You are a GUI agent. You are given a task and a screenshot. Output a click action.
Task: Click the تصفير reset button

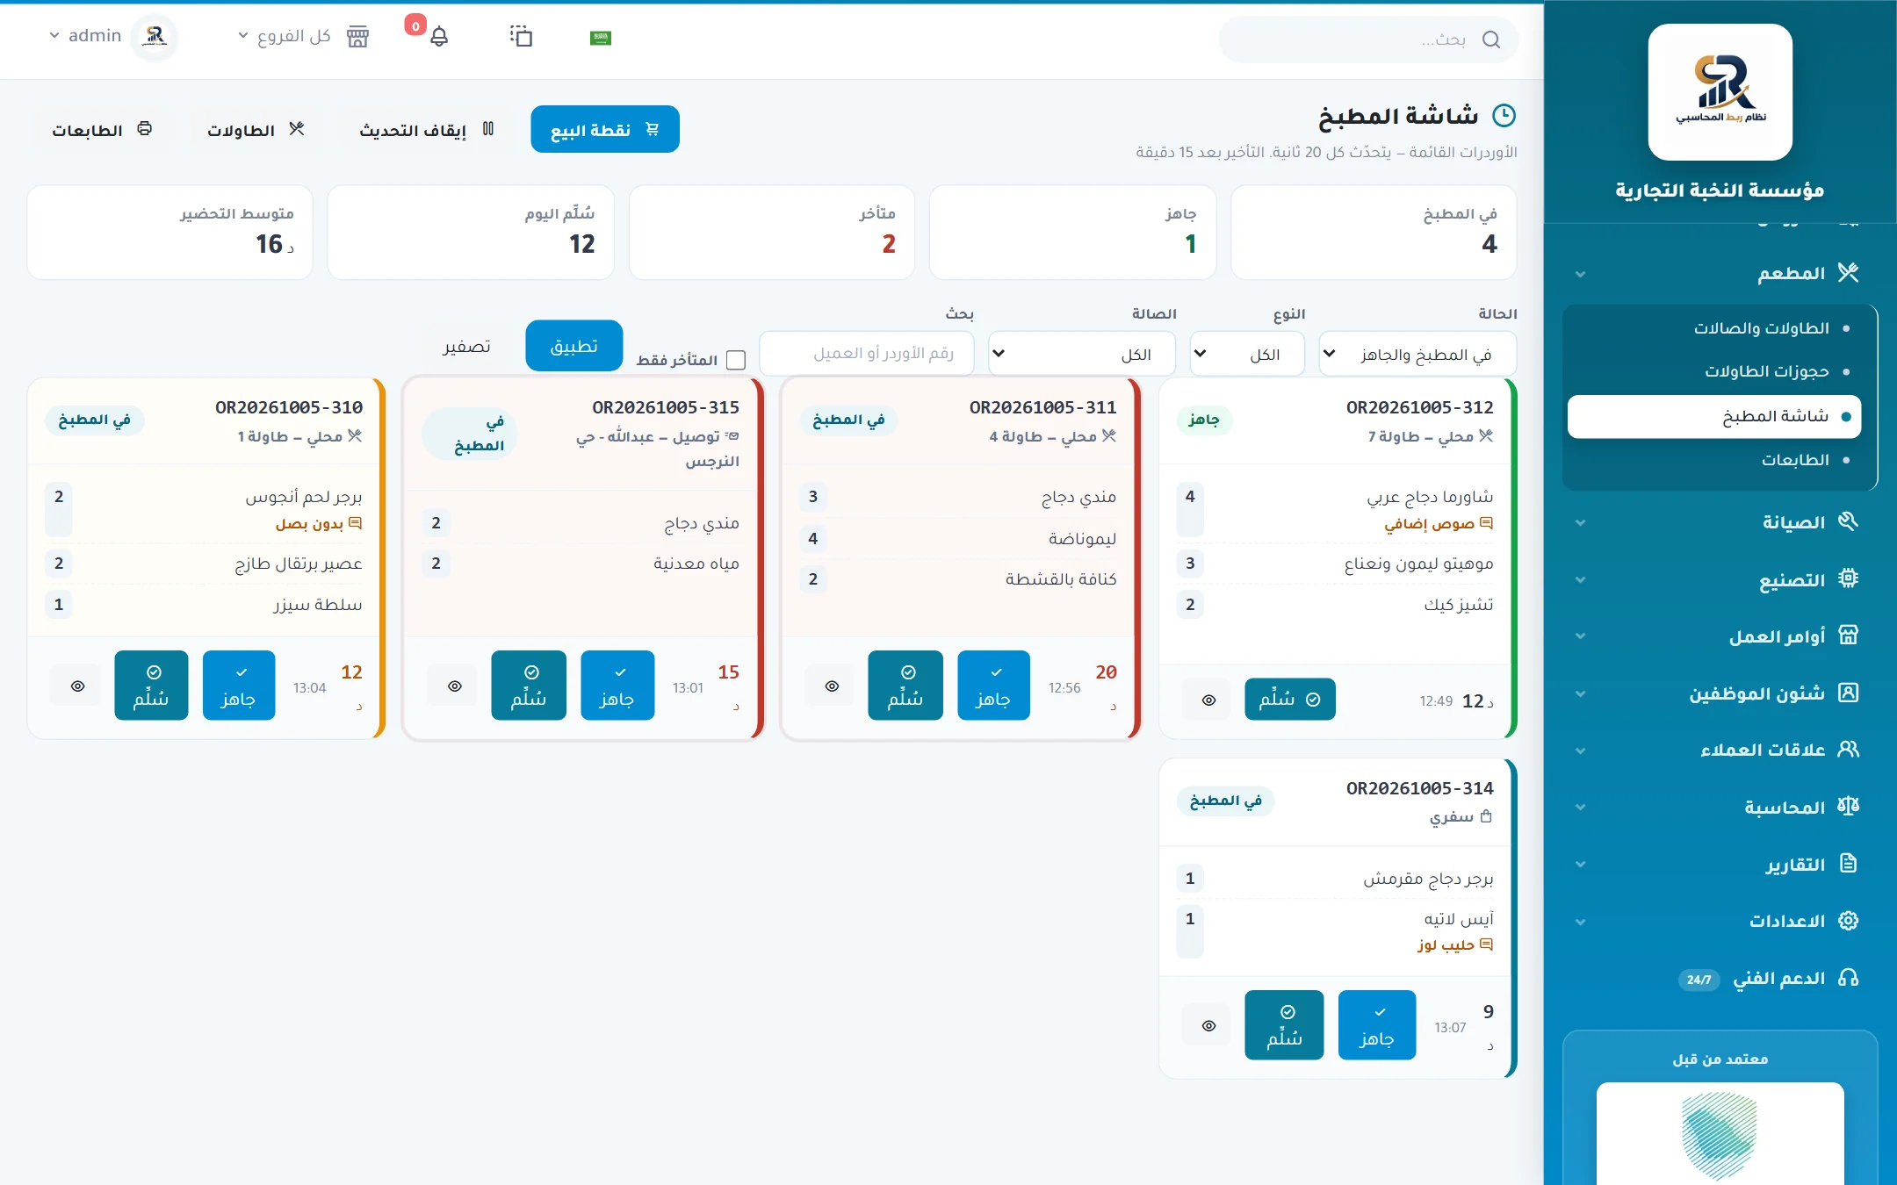point(466,346)
